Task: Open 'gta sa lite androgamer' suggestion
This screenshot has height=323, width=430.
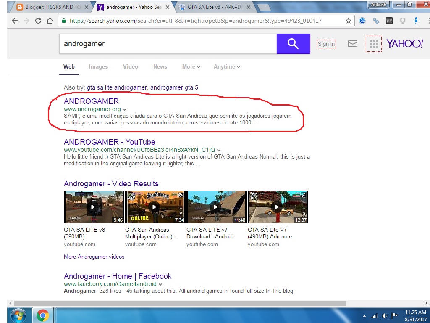Action: click(117, 87)
